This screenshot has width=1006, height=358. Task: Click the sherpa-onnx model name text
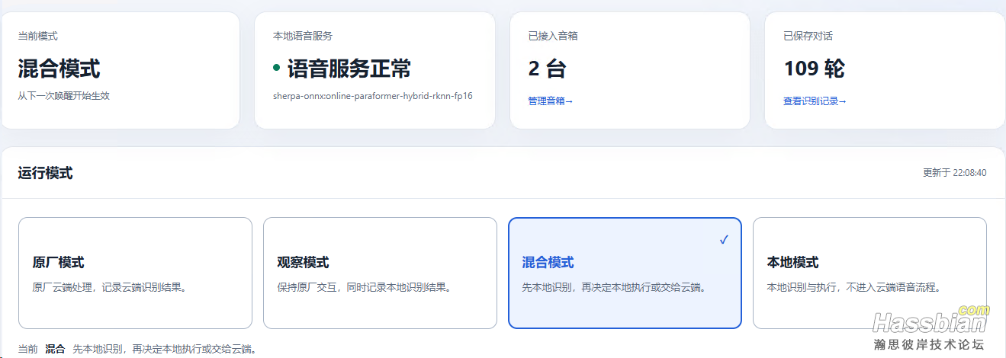[373, 97]
